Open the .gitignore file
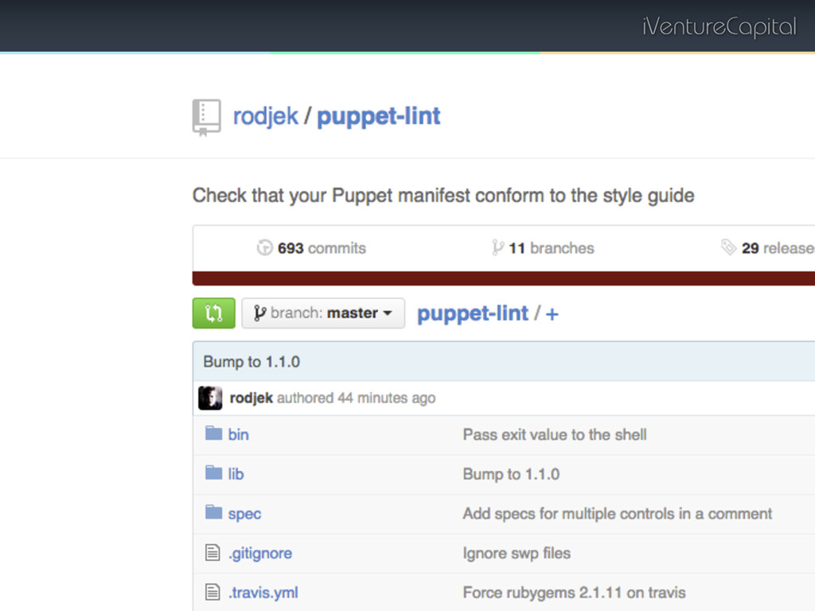 [260, 554]
